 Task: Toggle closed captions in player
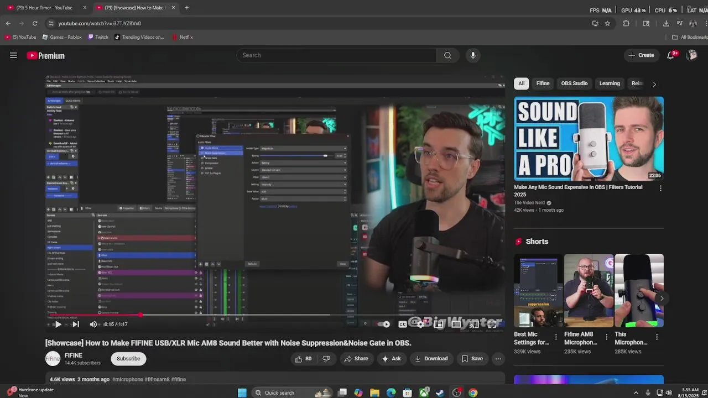pos(403,324)
